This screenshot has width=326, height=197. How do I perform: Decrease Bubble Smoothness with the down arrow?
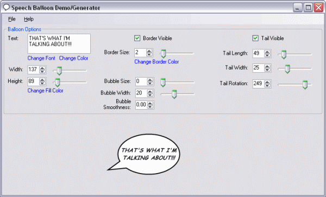point(150,107)
